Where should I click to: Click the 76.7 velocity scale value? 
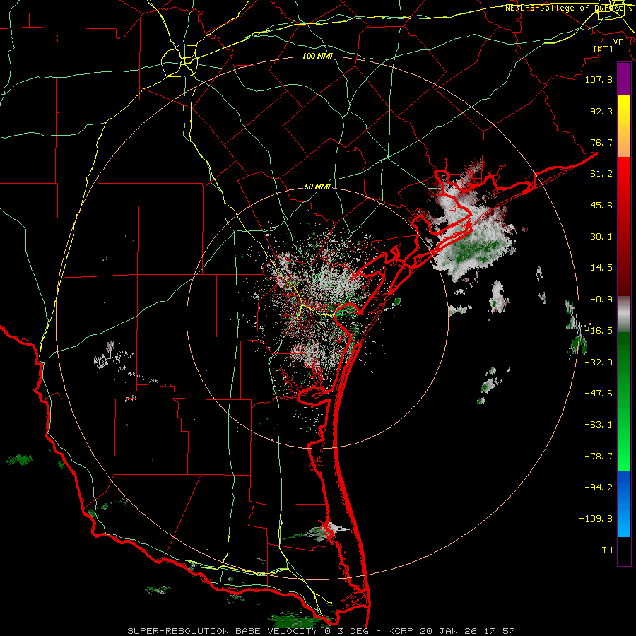(x=601, y=142)
